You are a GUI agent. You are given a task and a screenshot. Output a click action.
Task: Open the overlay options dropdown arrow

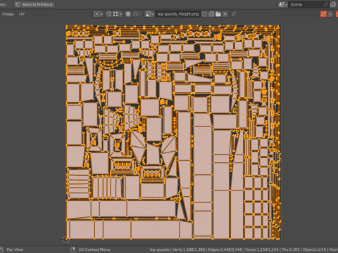330,14
